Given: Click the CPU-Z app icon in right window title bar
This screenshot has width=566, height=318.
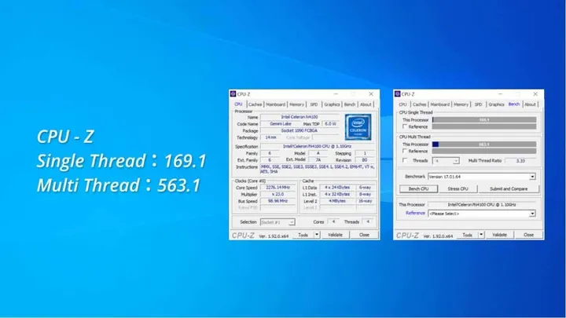Looking at the screenshot, I should pyautogui.click(x=398, y=94).
